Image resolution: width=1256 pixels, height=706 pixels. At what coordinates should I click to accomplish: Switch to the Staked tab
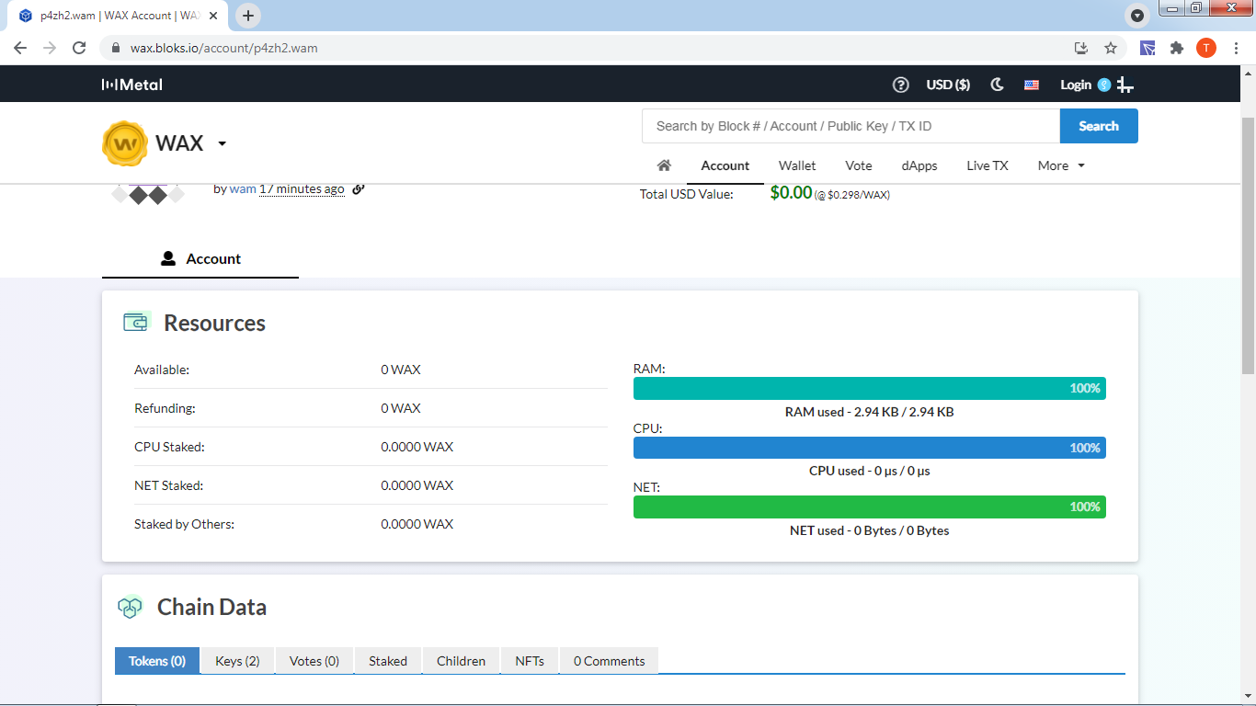click(x=388, y=661)
